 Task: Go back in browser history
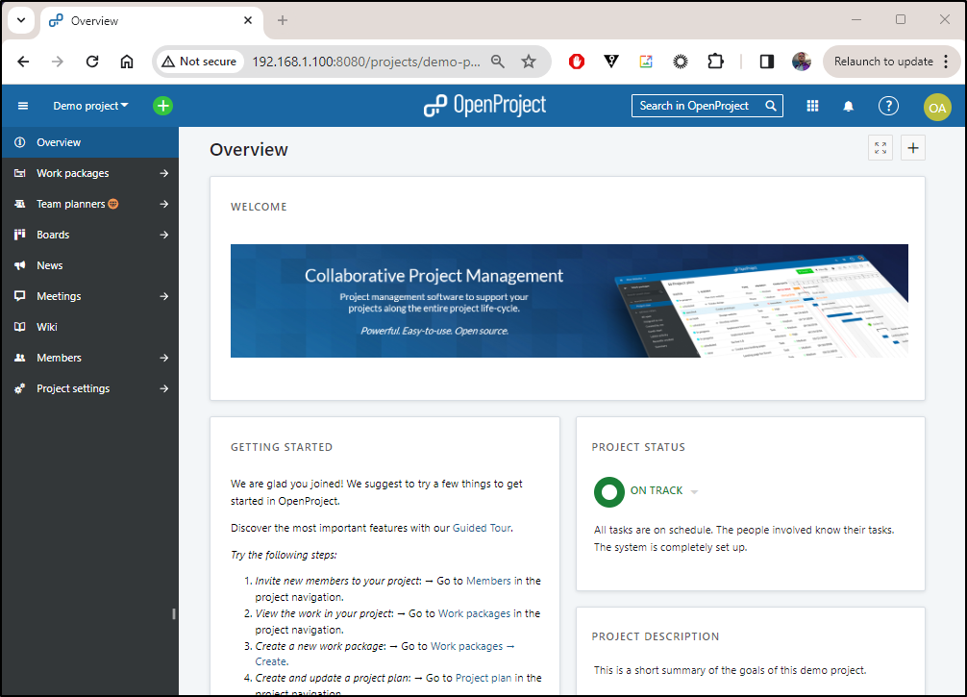click(x=23, y=62)
